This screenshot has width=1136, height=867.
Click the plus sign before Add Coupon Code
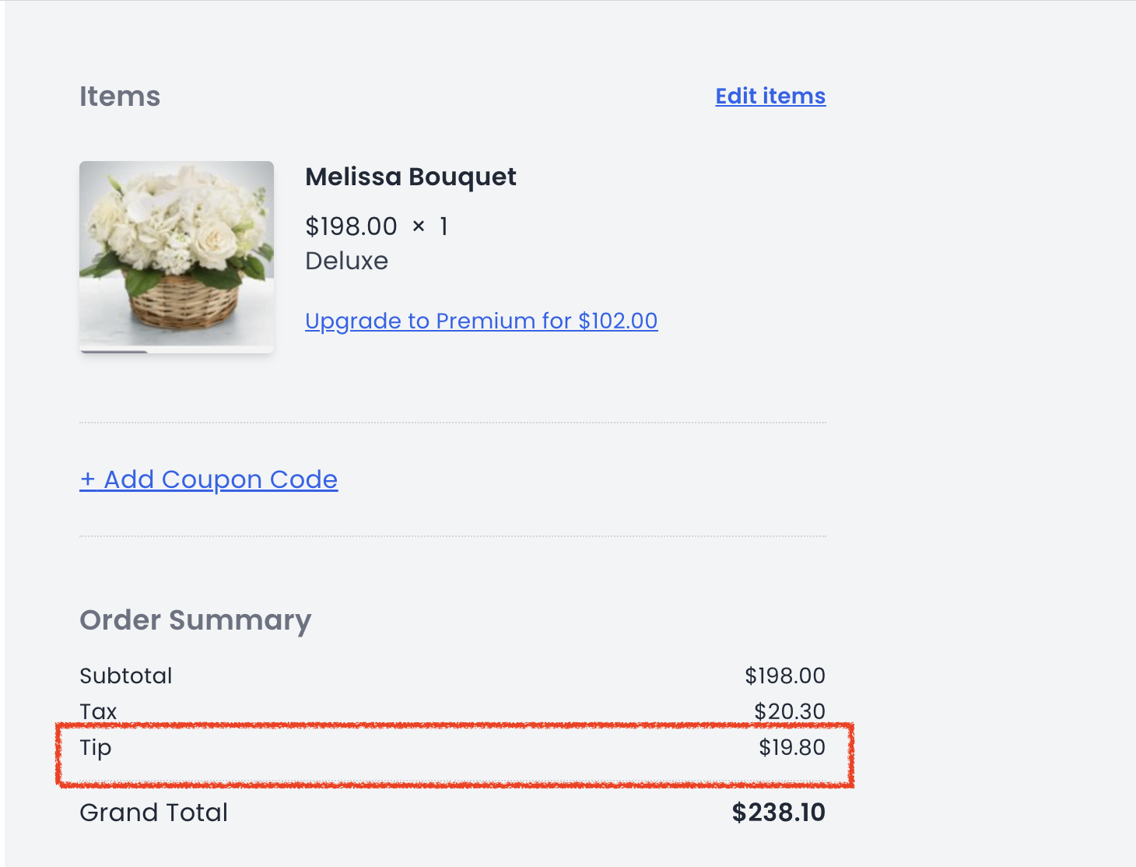click(88, 479)
